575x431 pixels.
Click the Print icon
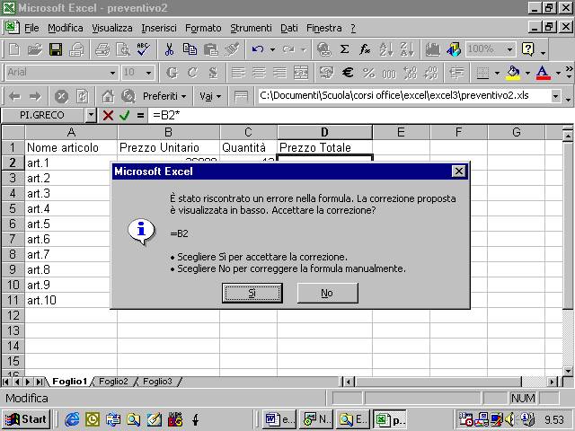[x=102, y=49]
